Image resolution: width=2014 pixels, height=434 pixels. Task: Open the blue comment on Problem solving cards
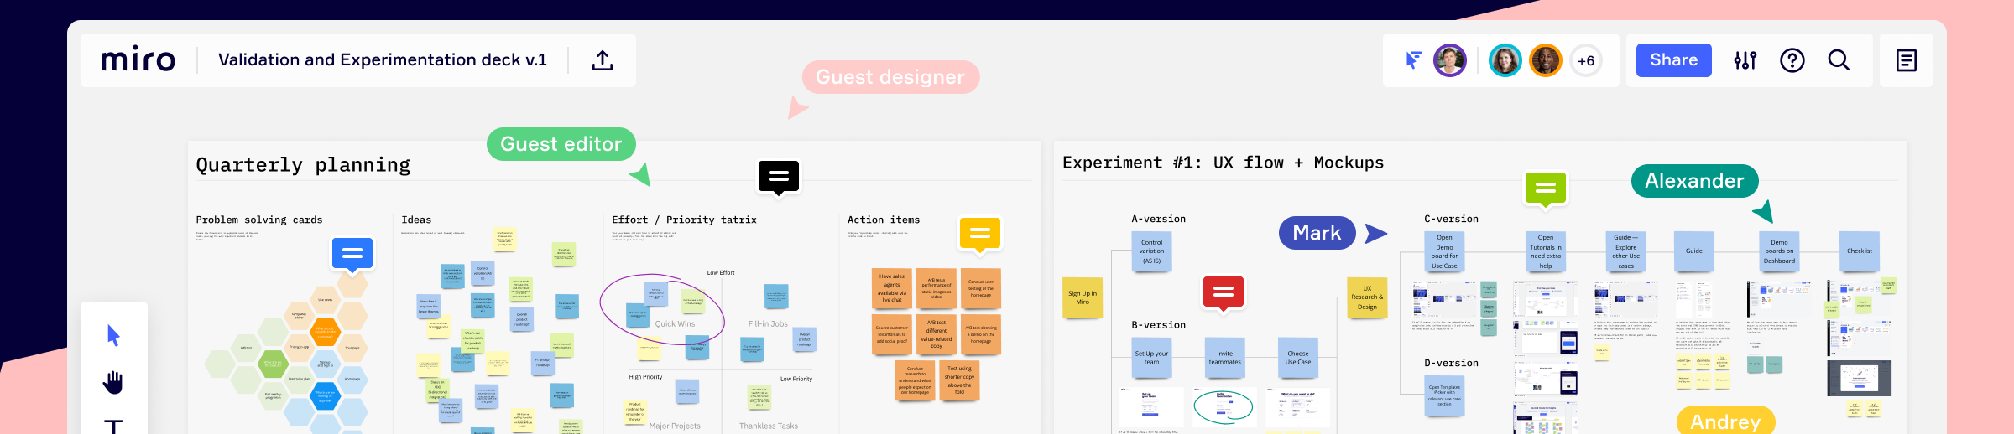click(352, 253)
